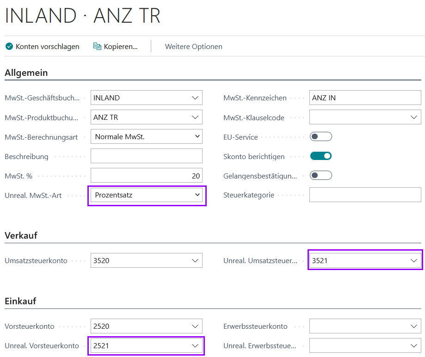The image size is (425, 357).
Task: Open the MwSt.-Berechnungsart Normale MwSt. selector
Action: (146, 136)
